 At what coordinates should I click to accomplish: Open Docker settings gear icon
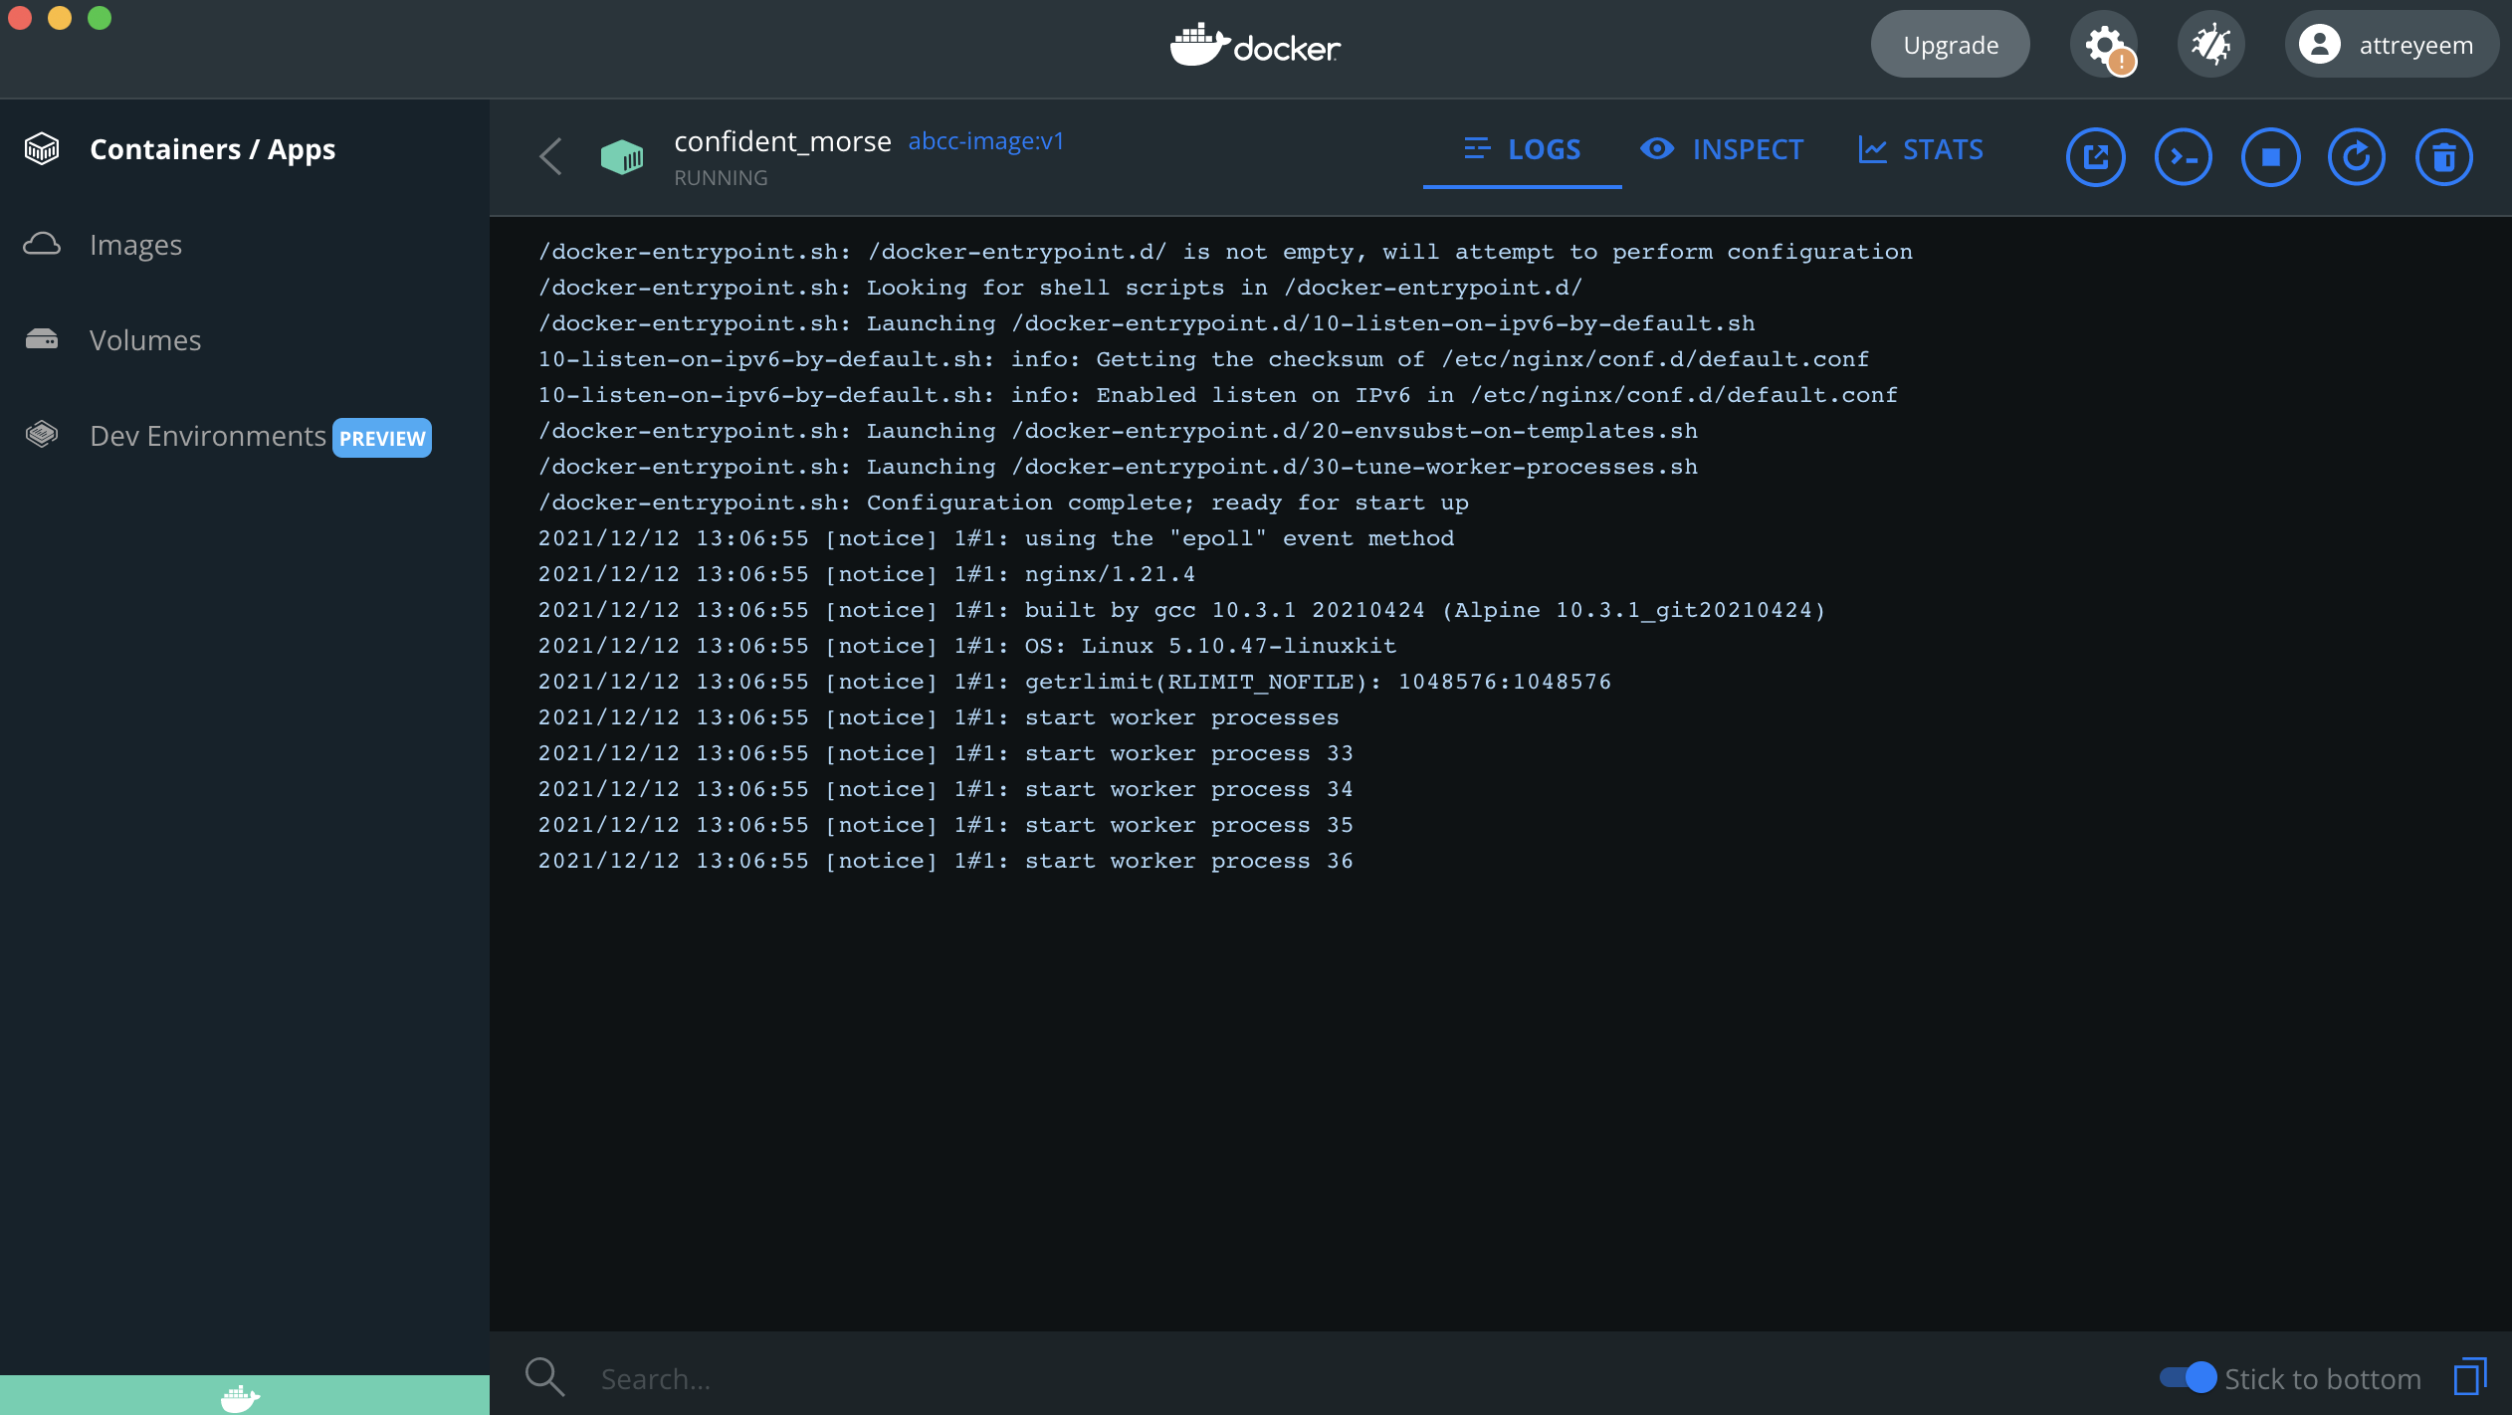2103,45
